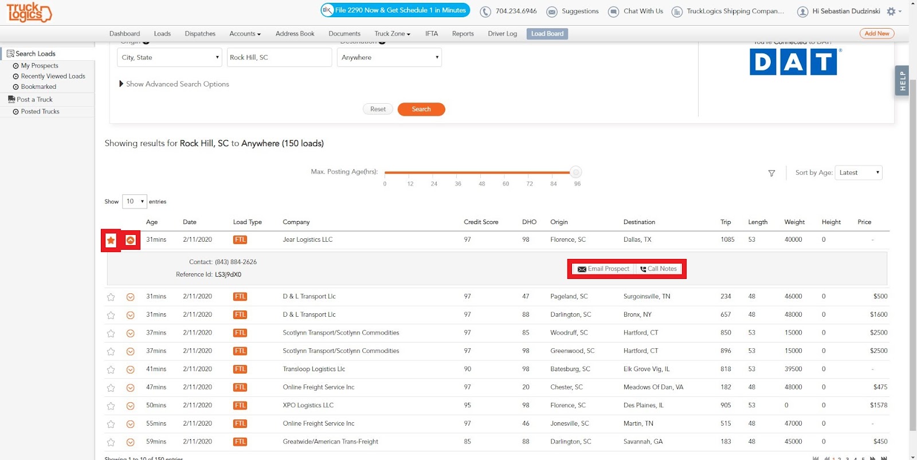The width and height of the screenshot is (917, 460).
Task: Click Email Prospect
Action: (x=604, y=269)
